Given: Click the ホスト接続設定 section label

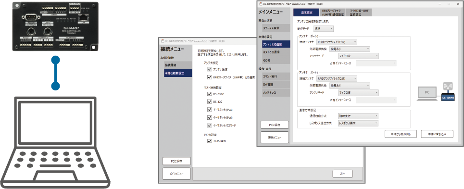Looking at the screenshot, I should pyautogui.click(x=212, y=88).
